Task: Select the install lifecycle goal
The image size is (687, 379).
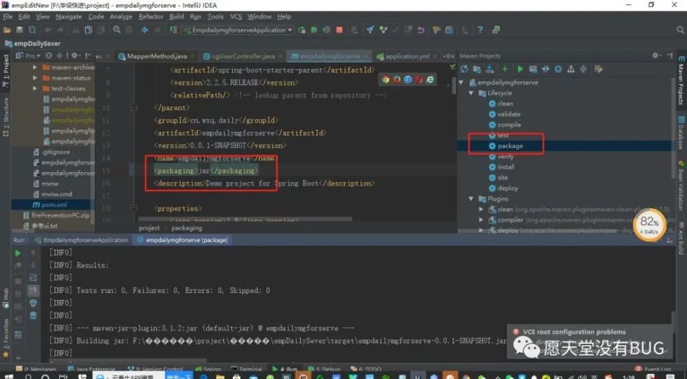Action: point(506,167)
